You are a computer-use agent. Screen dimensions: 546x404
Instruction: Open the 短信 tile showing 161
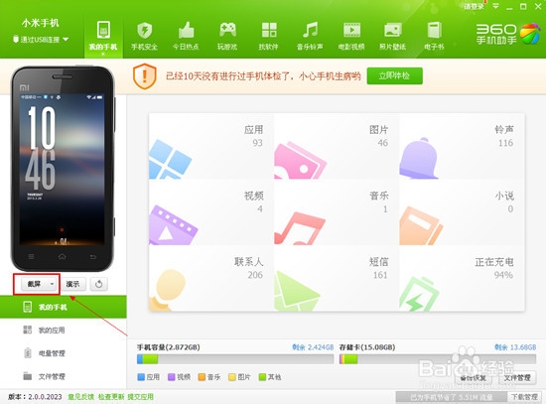337,278
